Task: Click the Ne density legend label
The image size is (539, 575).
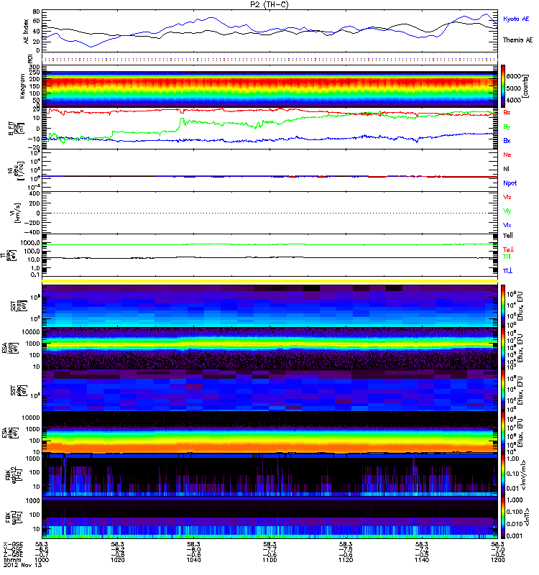Action: [x=507, y=155]
